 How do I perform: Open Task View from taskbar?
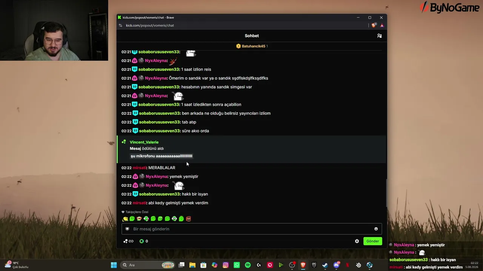[x=182, y=265]
